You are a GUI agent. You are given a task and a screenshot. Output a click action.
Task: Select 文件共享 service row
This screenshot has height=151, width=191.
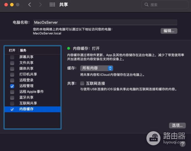(32, 63)
